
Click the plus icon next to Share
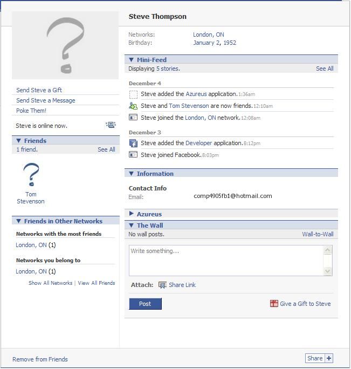tap(329, 358)
